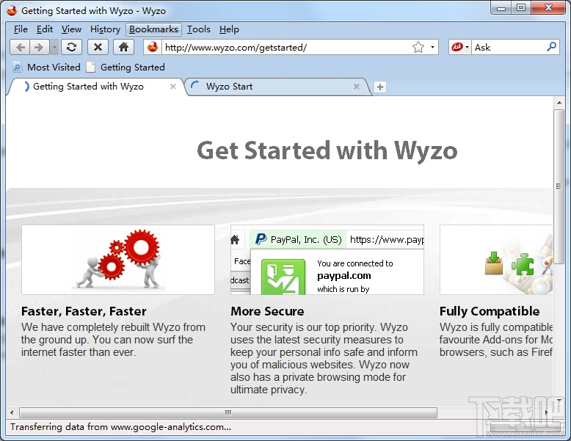The image size is (571, 441).
Task: Open the Bookmarks menu
Action: point(153,29)
